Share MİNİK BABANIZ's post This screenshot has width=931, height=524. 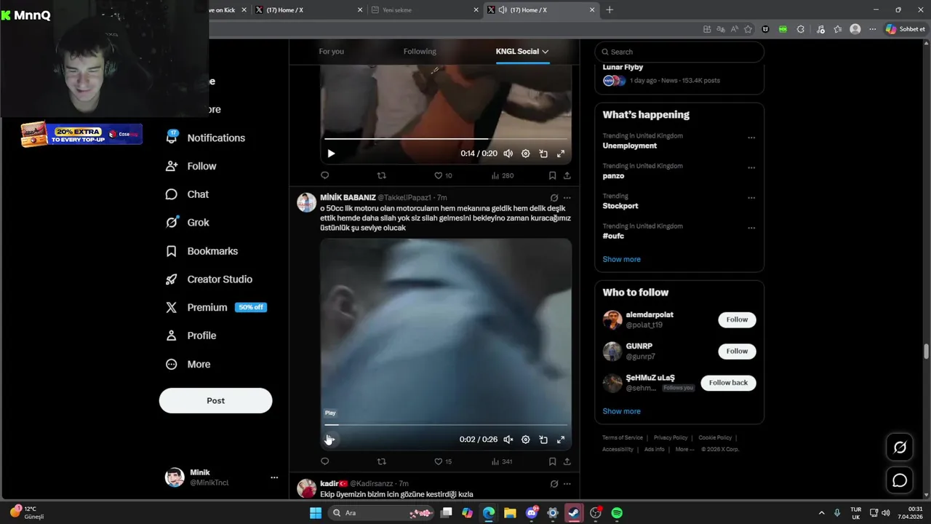(567, 461)
